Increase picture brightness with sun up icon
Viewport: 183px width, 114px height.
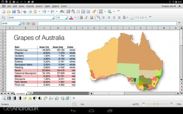[x=25, y=98]
